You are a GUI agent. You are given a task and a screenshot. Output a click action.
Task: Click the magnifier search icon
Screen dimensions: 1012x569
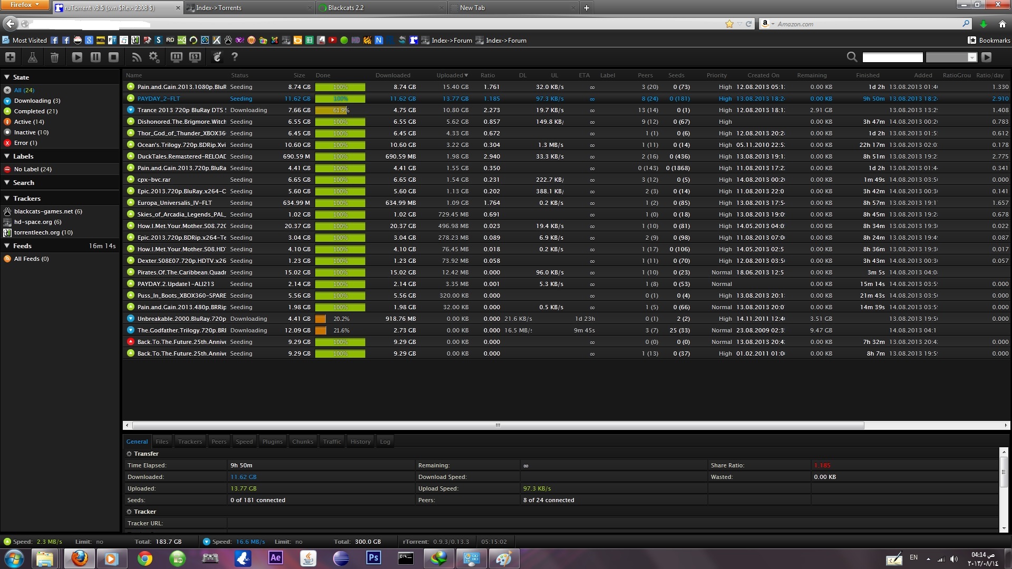pyautogui.click(x=852, y=57)
